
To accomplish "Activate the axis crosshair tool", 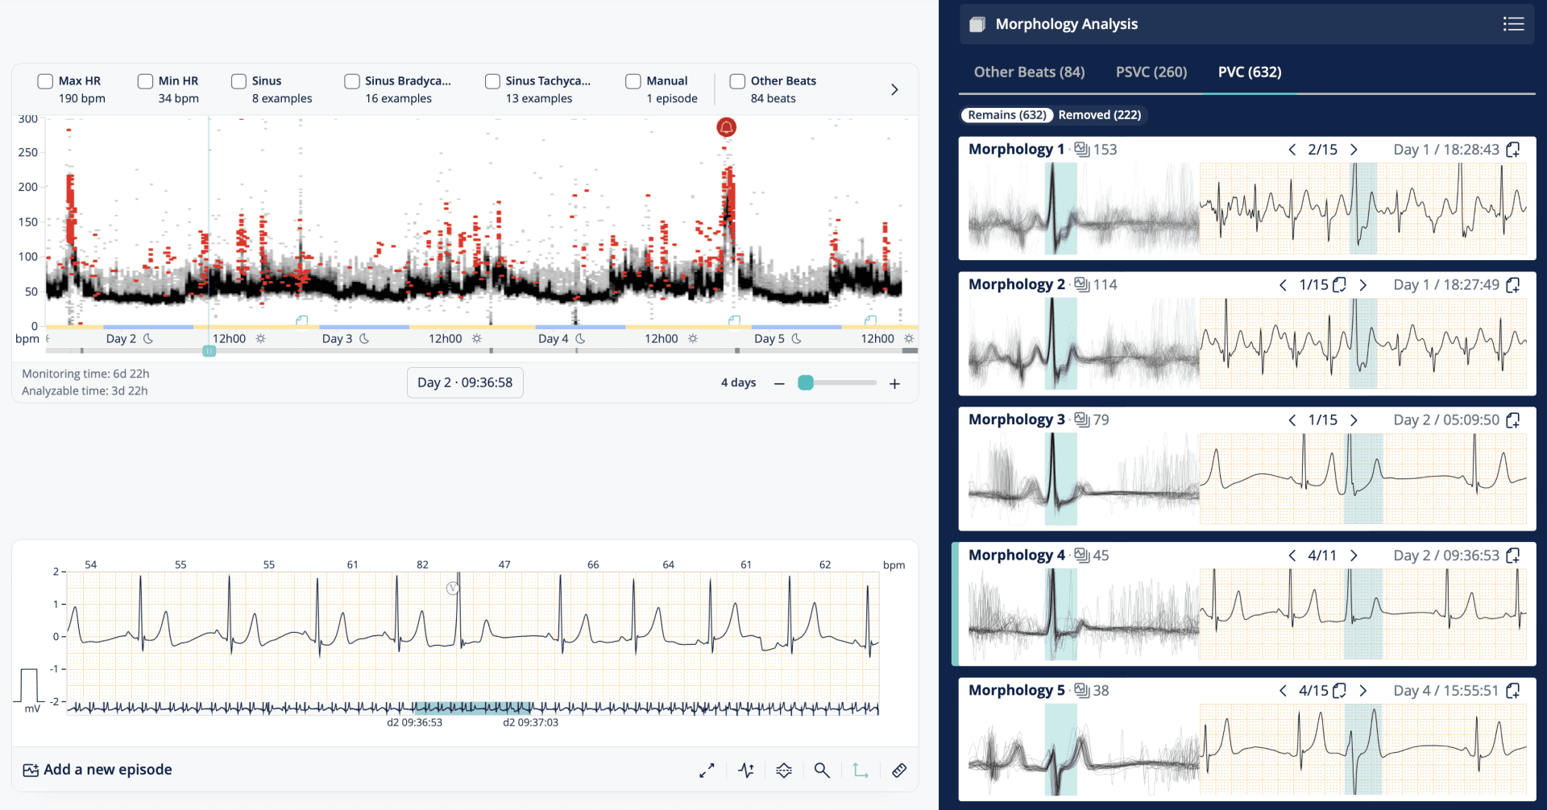I will pos(860,770).
